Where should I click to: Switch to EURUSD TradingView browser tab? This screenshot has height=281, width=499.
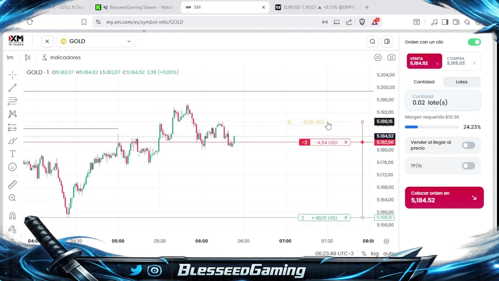pyautogui.click(x=315, y=7)
